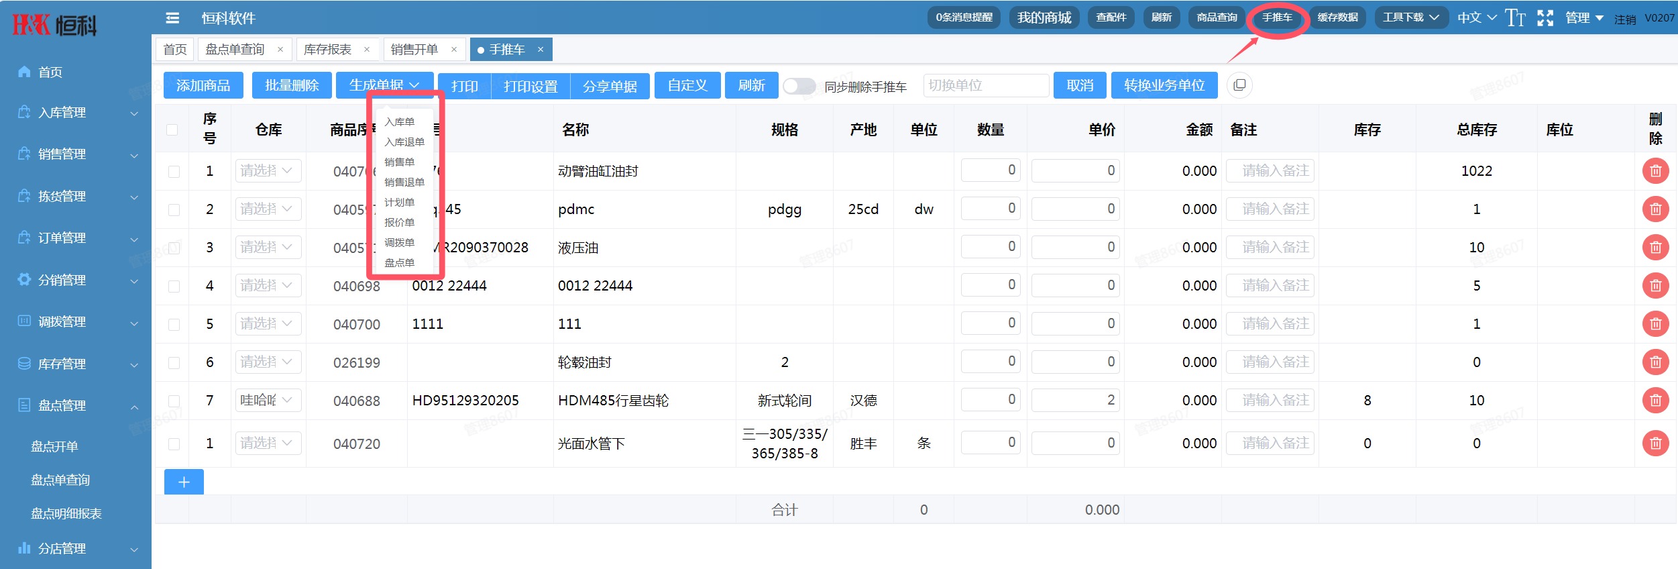The image size is (1678, 569).
Task: Delete the HDM485行星齿轮 row via trash icon
Action: [x=1655, y=401]
